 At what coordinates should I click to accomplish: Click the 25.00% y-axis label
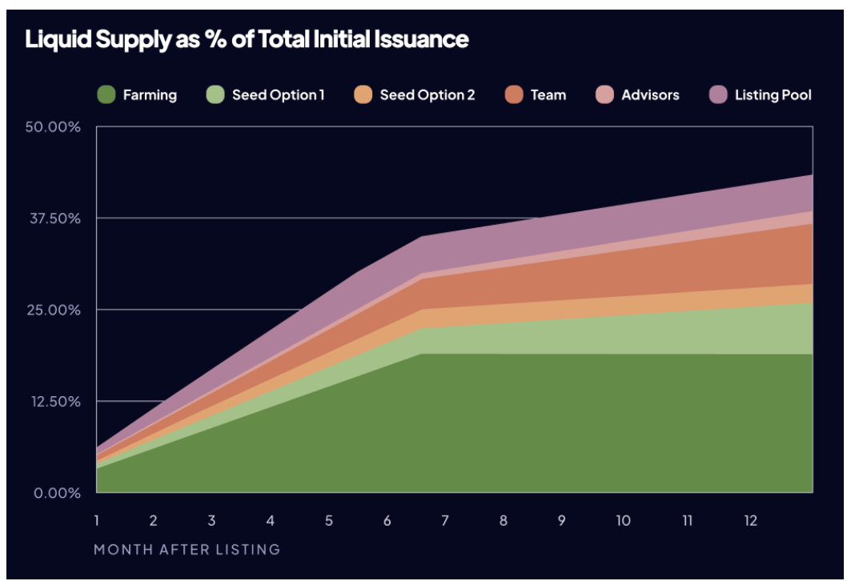tap(54, 310)
